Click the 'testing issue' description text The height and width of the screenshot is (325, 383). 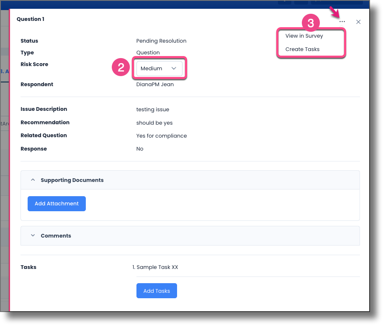click(x=153, y=109)
